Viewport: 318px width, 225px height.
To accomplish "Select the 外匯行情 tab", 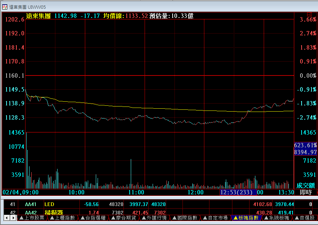I will click(x=154, y=218).
